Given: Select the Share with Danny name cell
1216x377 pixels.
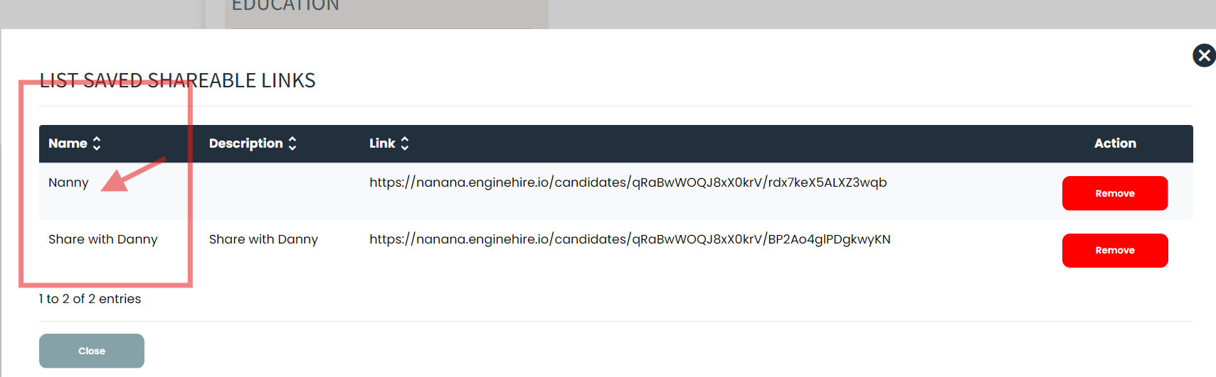Looking at the screenshot, I should [x=103, y=239].
